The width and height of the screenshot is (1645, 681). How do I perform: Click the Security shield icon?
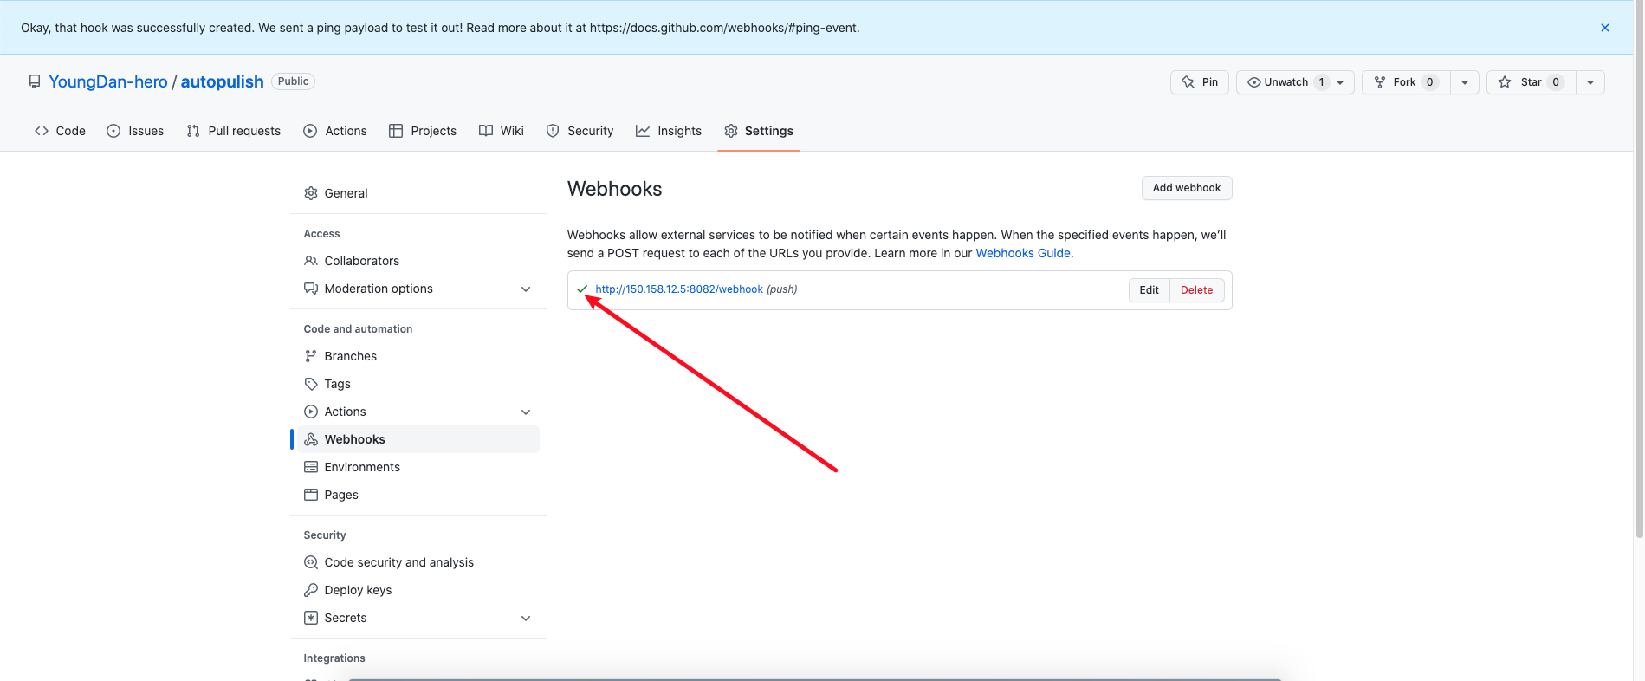(553, 131)
